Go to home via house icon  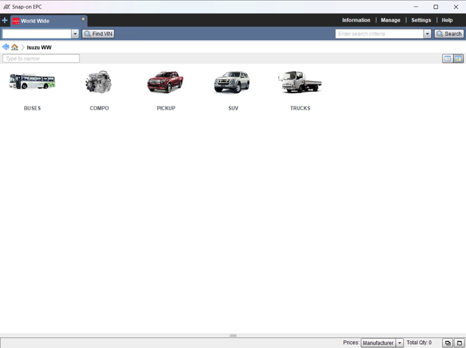coord(14,47)
